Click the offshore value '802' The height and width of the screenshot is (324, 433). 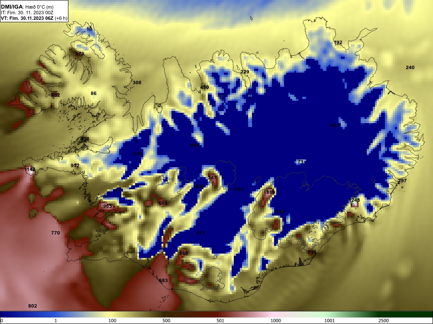pos(32,306)
